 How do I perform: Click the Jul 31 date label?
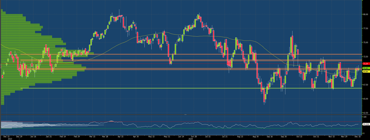(x=225, y=136)
